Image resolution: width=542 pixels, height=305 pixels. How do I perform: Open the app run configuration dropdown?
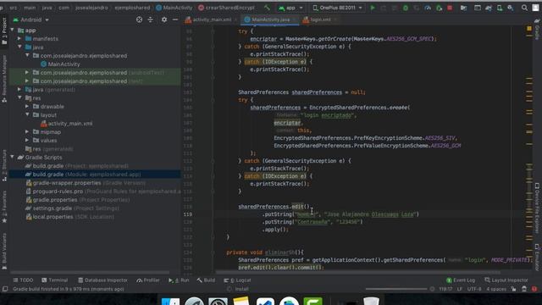290,8
